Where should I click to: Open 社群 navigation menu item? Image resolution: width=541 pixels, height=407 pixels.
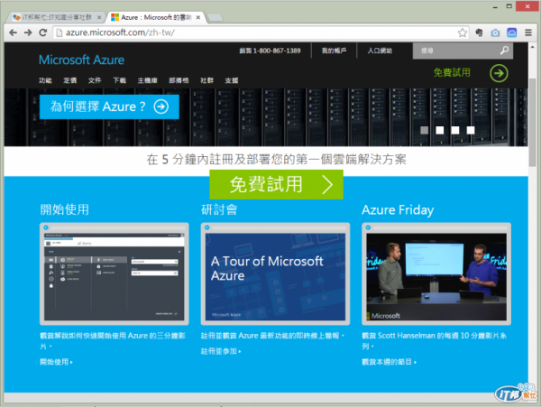[x=206, y=80]
